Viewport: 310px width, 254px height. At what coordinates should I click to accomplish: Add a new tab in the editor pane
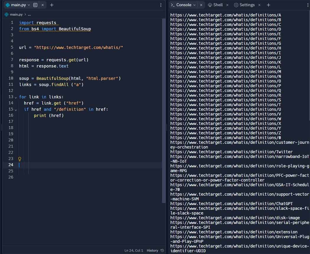tap(52, 5)
